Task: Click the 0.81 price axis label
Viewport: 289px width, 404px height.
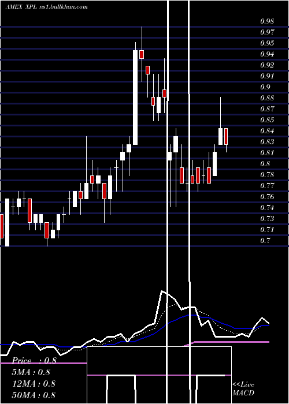Action: click(x=267, y=152)
